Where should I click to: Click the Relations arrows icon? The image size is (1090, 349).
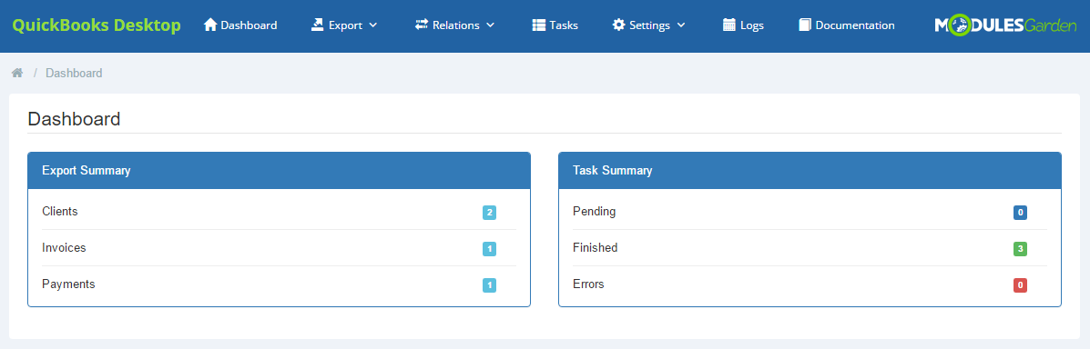coord(422,25)
